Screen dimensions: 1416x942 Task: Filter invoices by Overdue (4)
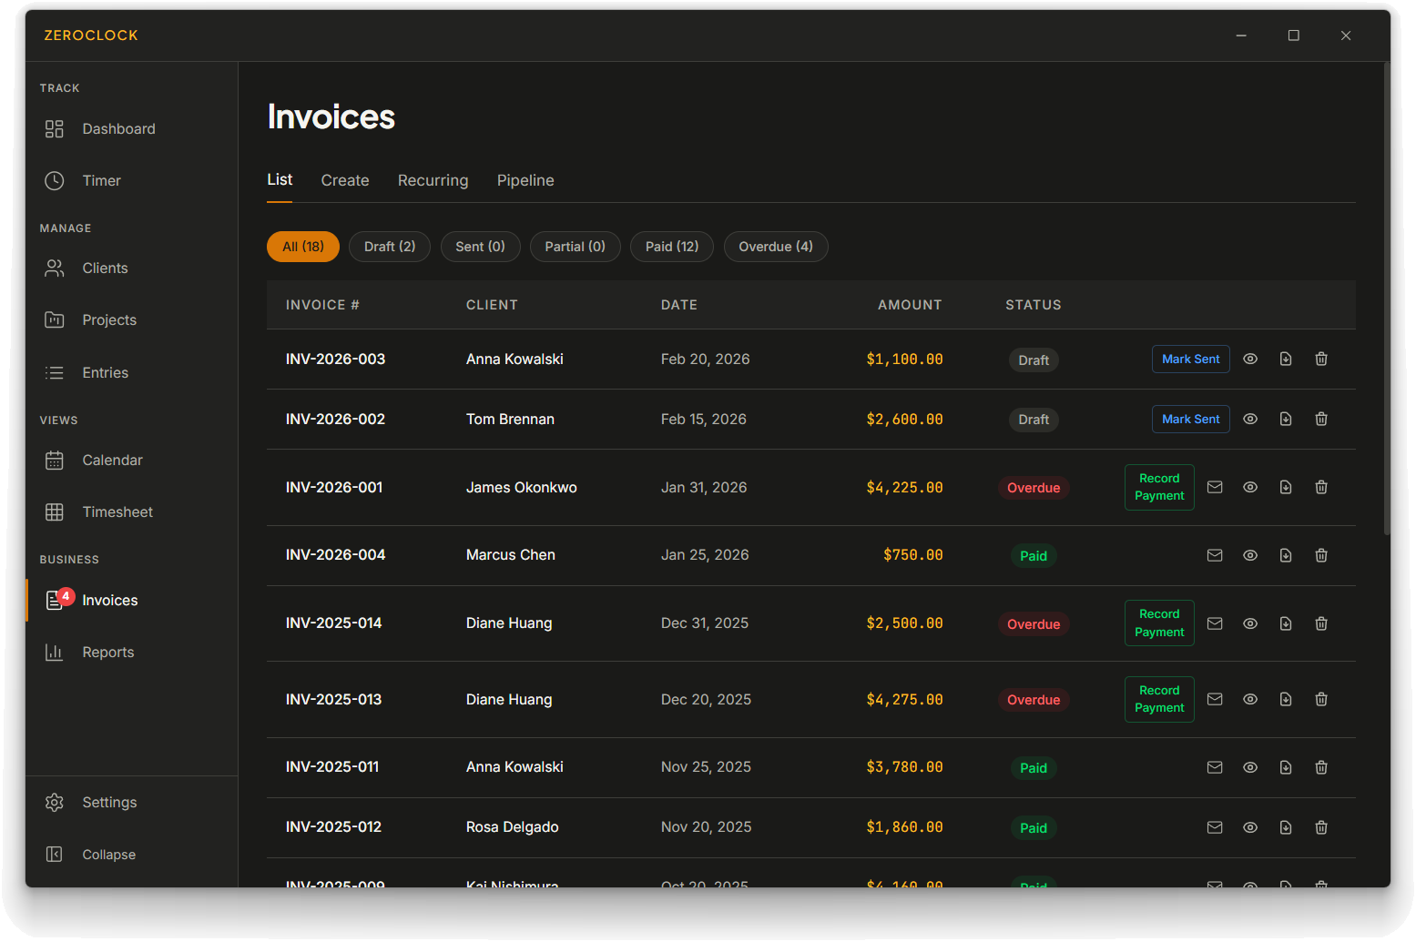point(775,247)
